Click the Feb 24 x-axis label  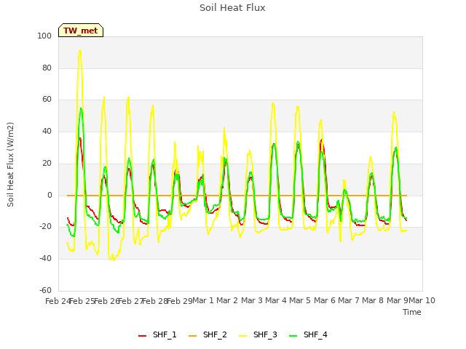58,301
